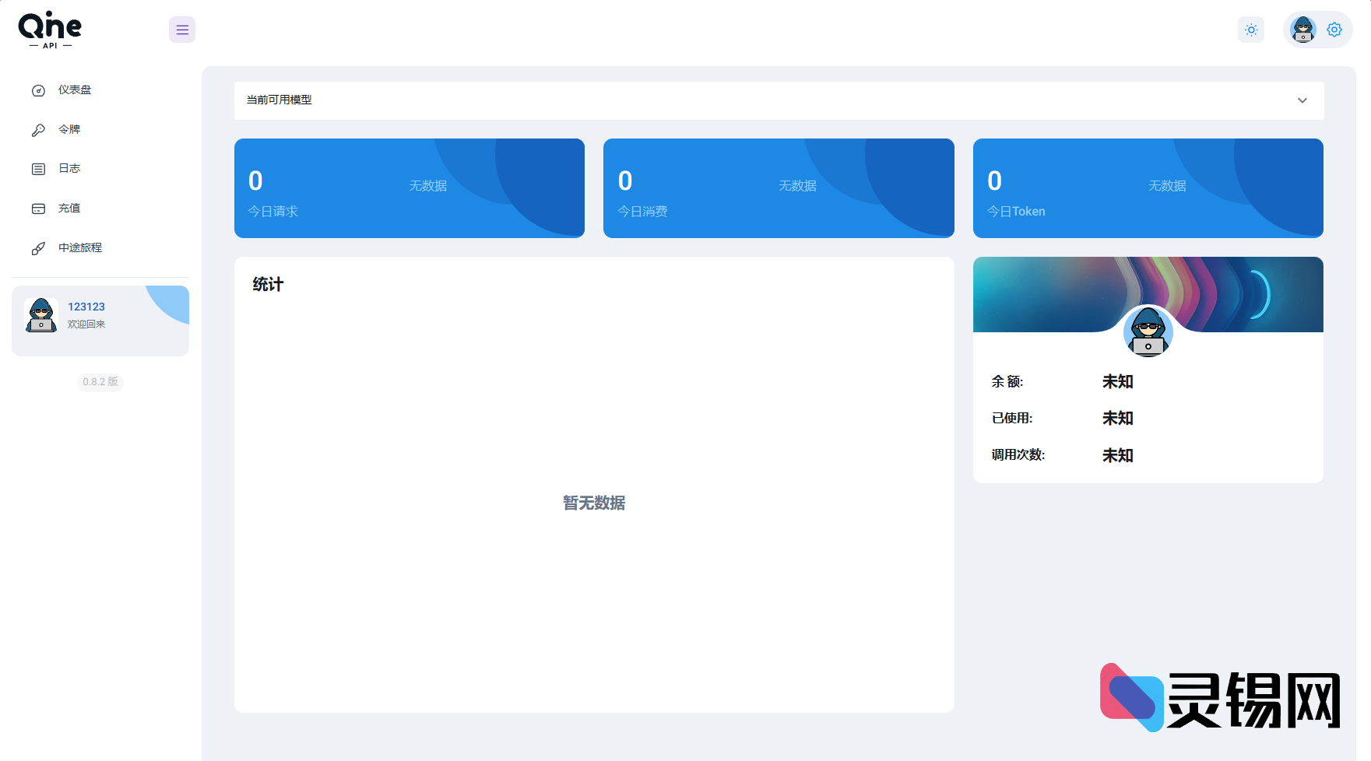Image resolution: width=1371 pixels, height=761 pixels.
Task: Select the 中途旅程 journey icon
Action: (x=38, y=247)
